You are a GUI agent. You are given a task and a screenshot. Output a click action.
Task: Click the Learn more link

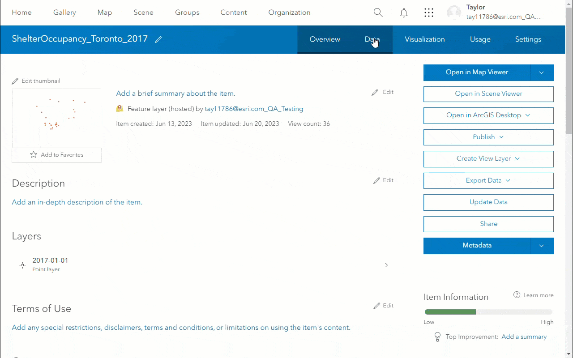pyautogui.click(x=539, y=295)
